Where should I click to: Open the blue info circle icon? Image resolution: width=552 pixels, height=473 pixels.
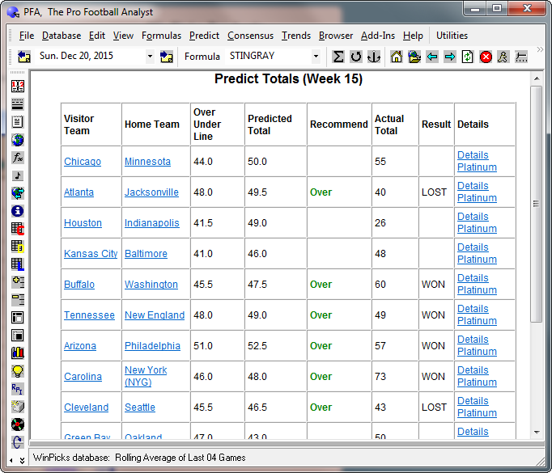coord(18,211)
